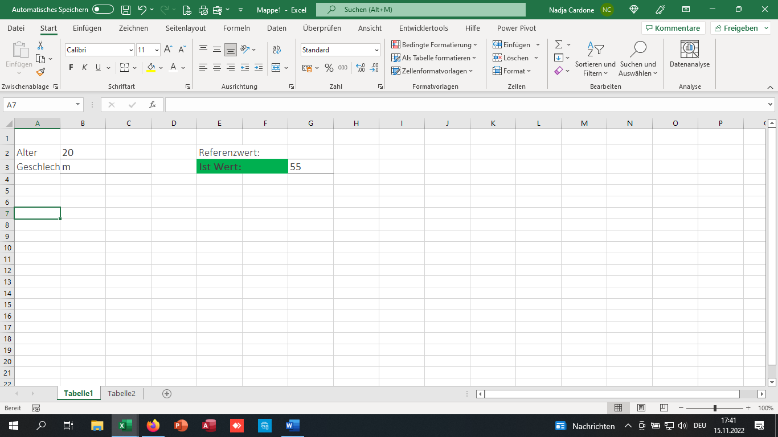
Task: Open Bedingte Formatierung menu
Action: coord(435,44)
